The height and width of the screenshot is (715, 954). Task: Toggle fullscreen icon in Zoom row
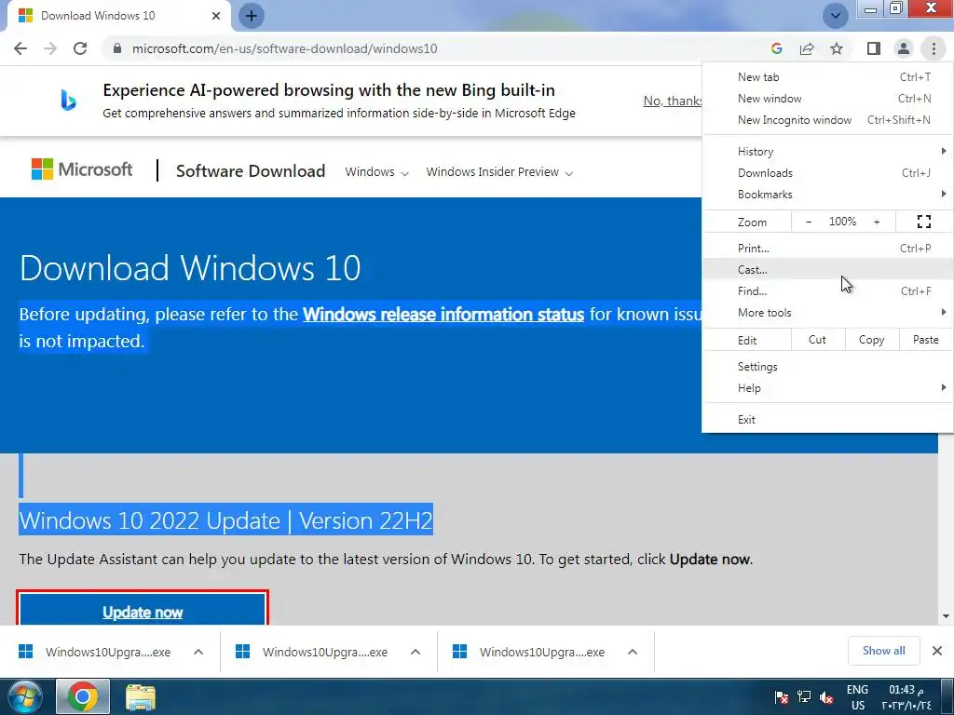coord(923,222)
